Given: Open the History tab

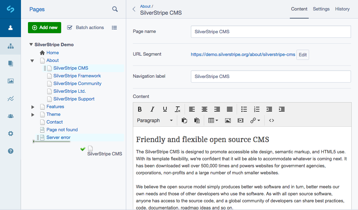Looking at the screenshot, I should 342,9.
